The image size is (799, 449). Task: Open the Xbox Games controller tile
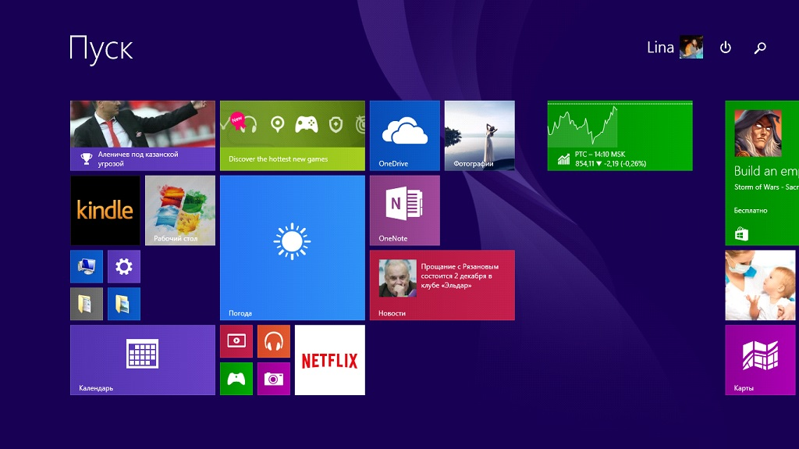point(236,379)
